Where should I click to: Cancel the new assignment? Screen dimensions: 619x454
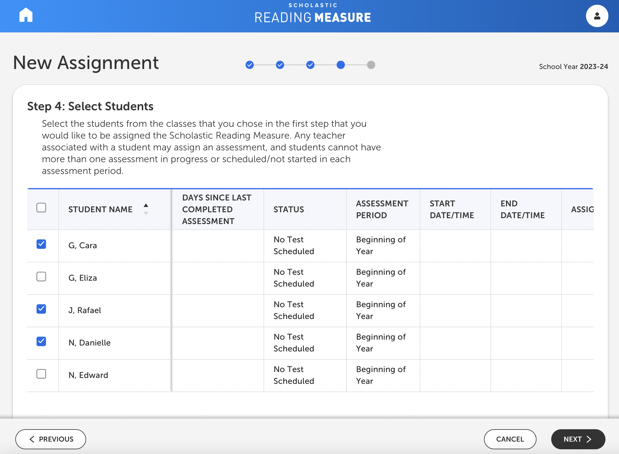[510, 439]
